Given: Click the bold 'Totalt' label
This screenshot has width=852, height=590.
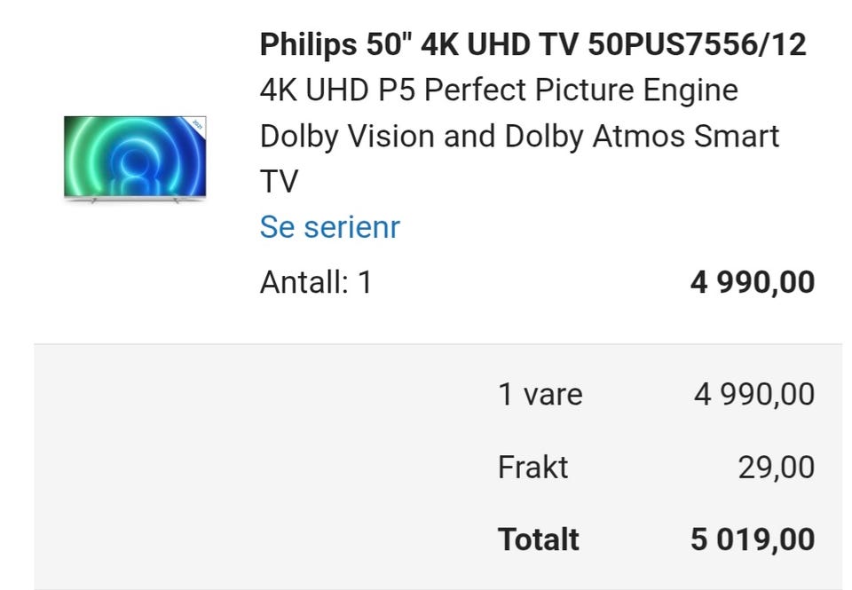Looking at the screenshot, I should coord(539,539).
